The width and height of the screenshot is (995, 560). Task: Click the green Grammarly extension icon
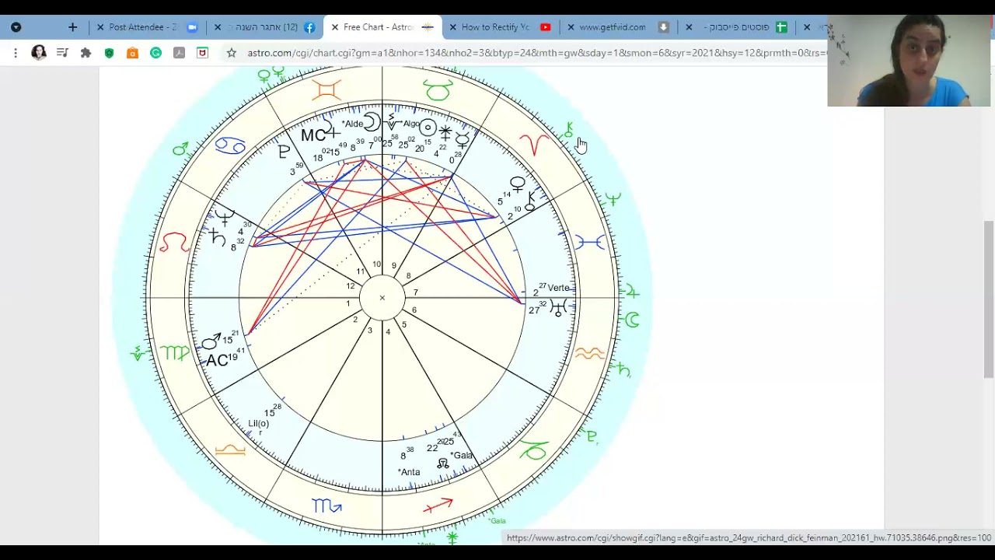click(155, 53)
